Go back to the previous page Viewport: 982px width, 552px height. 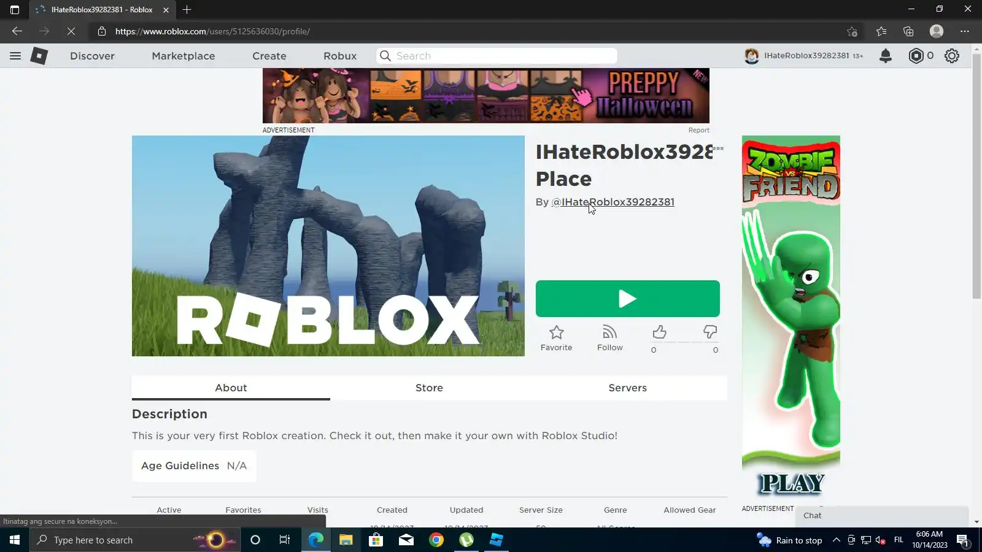(17, 31)
